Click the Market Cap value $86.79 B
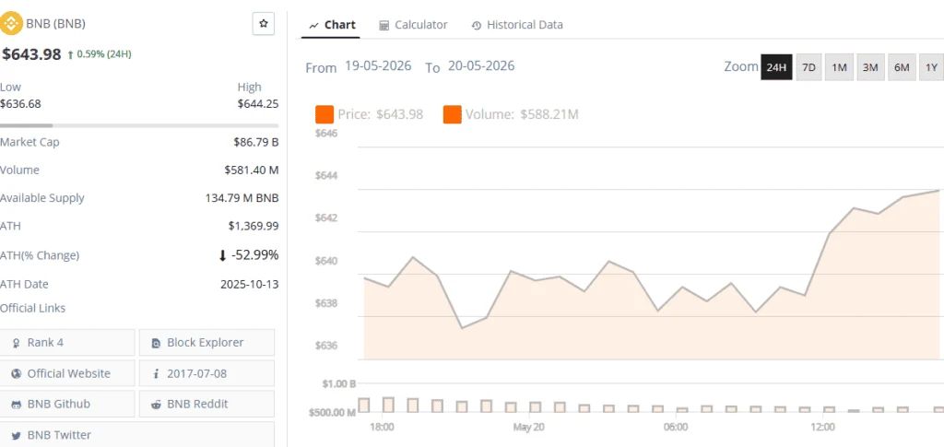Viewport: 944px width, 447px height. (x=256, y=143)
